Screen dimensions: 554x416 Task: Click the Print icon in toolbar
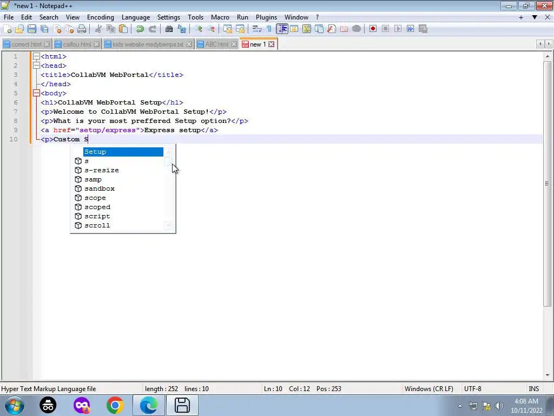(82, 29)
